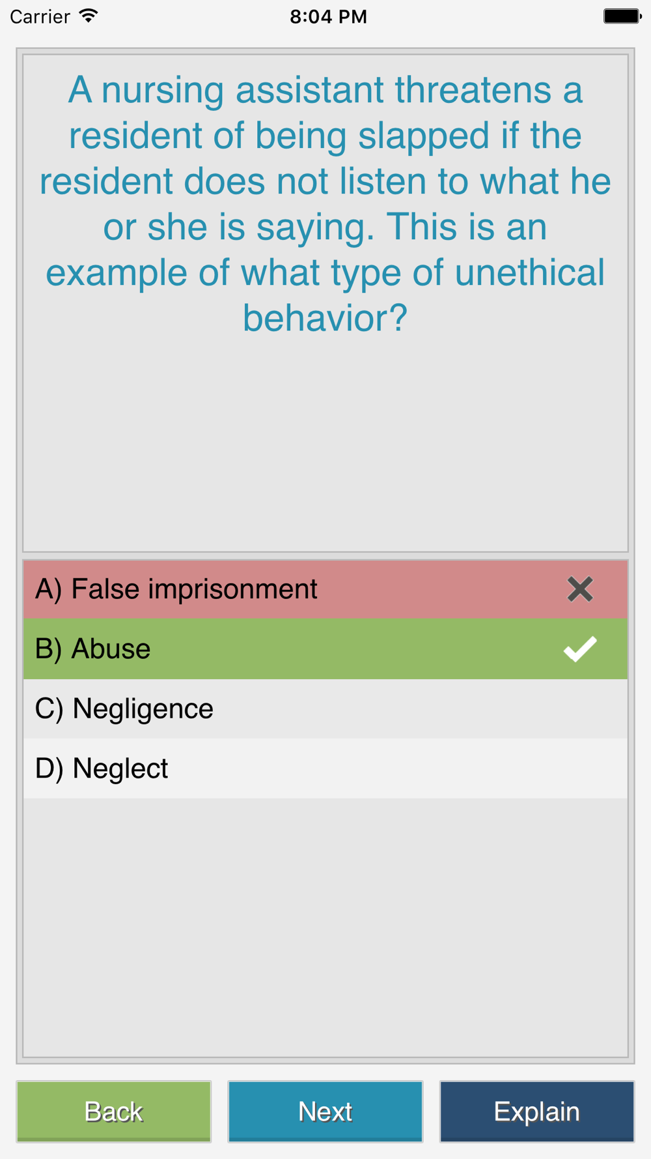The image size is (651, 1159).
Task: Open the answer explanation with Explain
Action: tap(536, 1111)
